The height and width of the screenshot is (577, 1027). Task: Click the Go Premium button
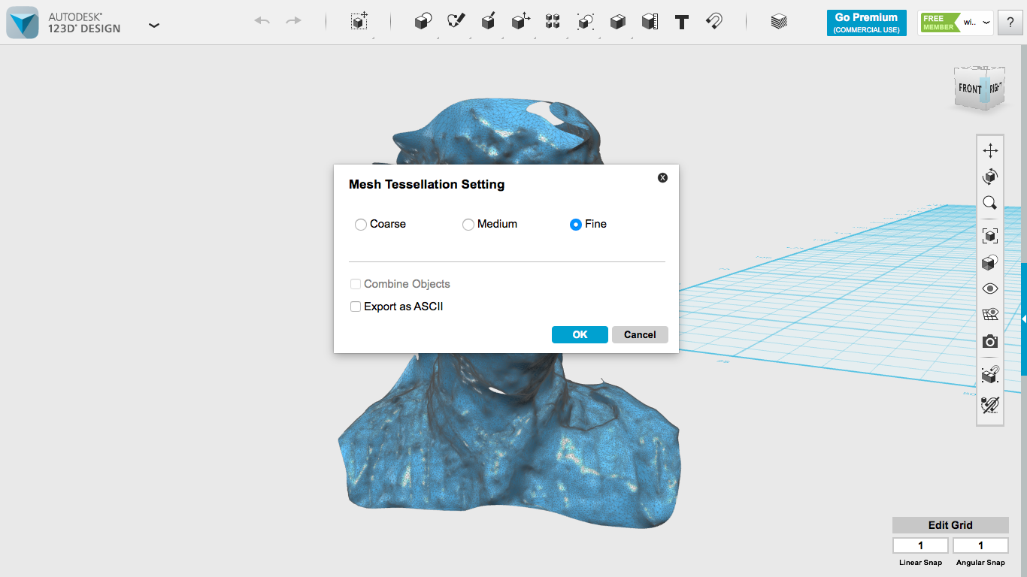point(866,23)
